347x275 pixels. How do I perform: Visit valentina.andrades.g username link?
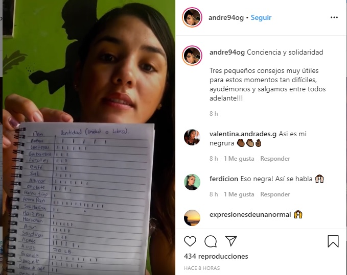[x=243, y=134]
